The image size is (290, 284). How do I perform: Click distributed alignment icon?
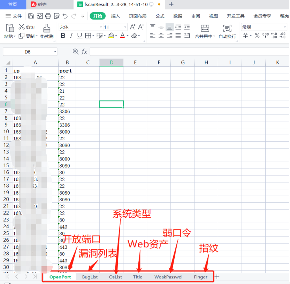[186, 36]
